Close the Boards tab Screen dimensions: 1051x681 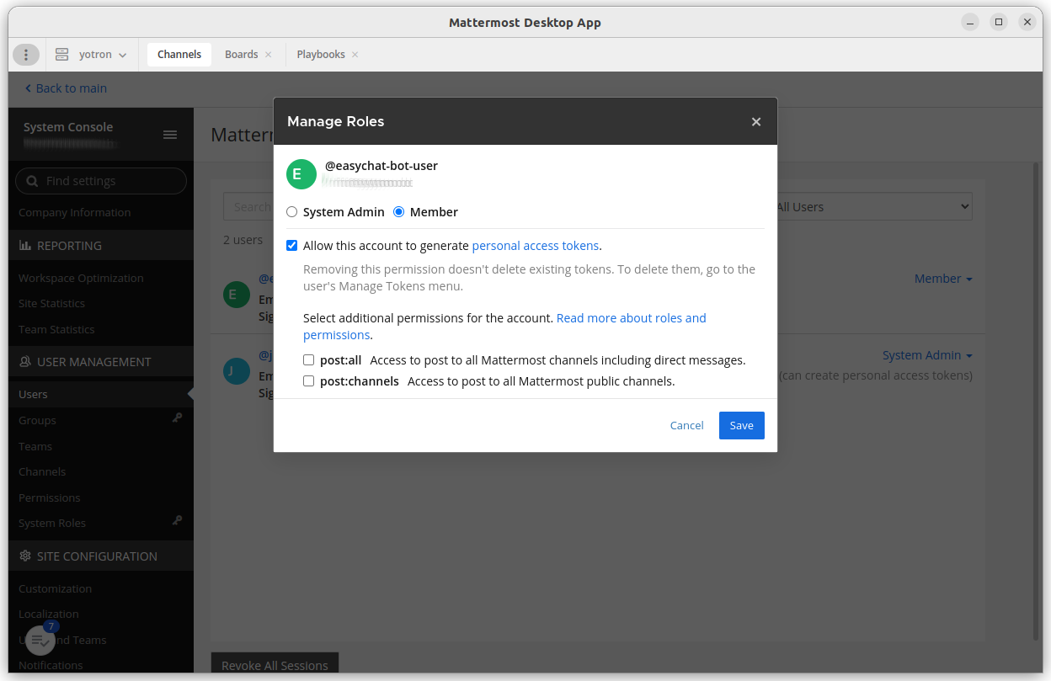[269, 55]
